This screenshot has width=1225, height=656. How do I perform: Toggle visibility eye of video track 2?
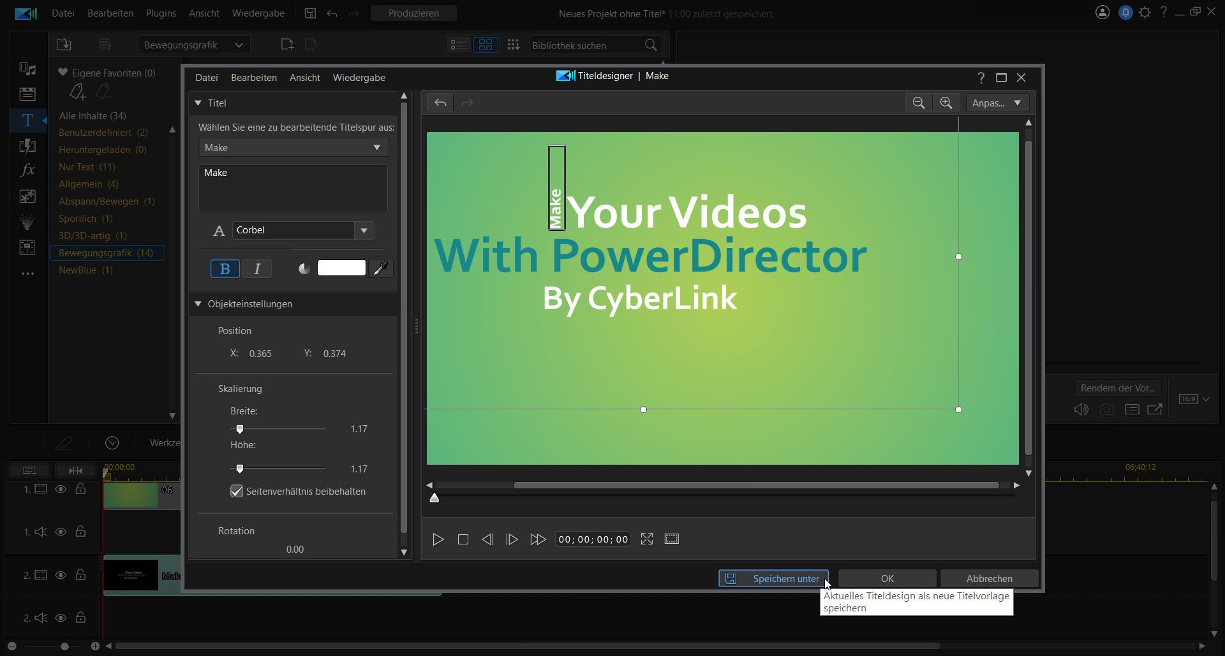pos(61,575)
